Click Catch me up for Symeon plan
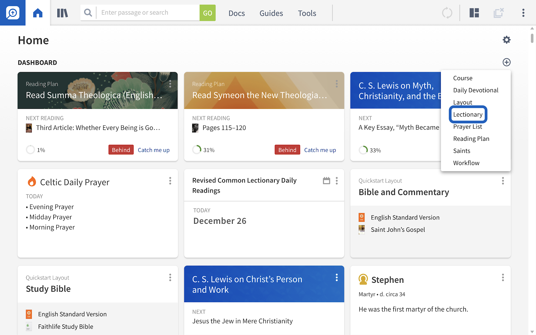 point(320,150)
